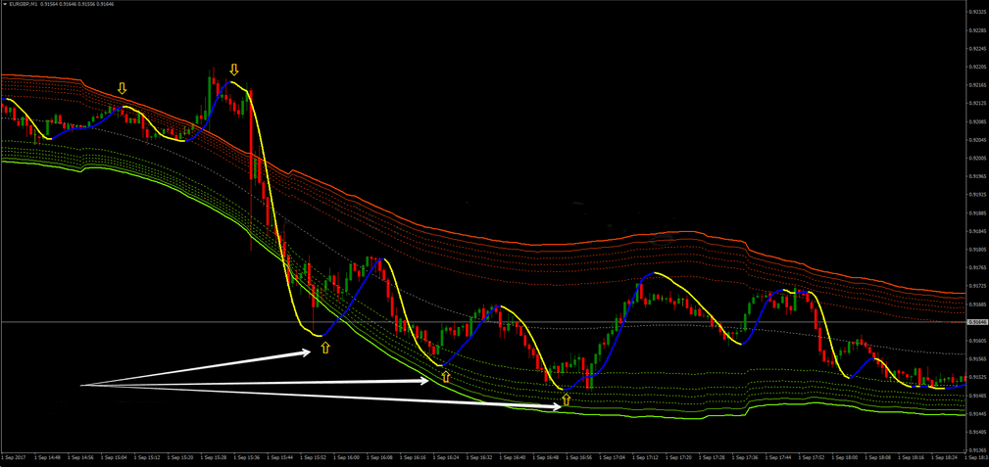Click the point where white arrows originate
This screenshot has height=468, width=989.
point(82,385)
